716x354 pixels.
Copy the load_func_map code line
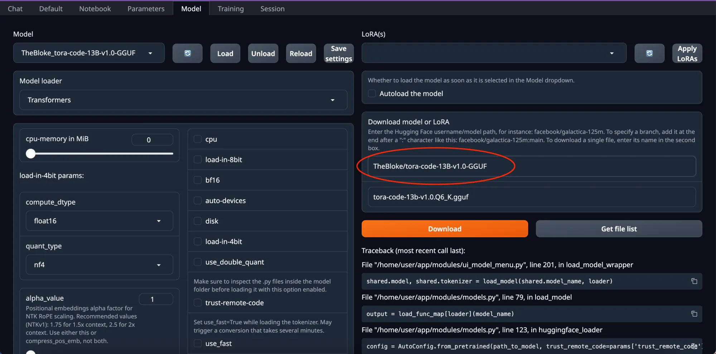[x=694, y=314]
